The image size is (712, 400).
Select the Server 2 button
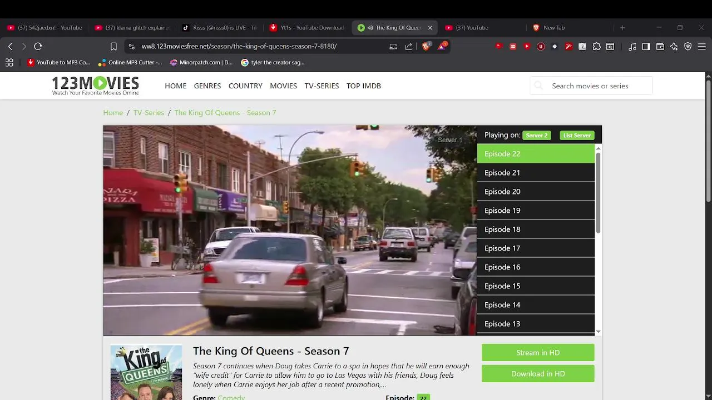click(537, 135)
